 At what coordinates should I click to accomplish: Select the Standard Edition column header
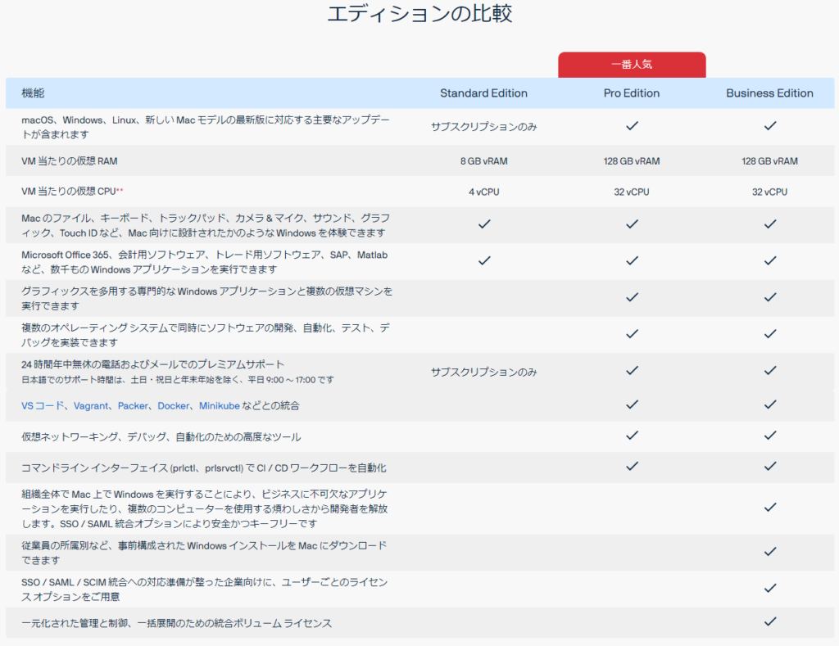coord(483,93)
